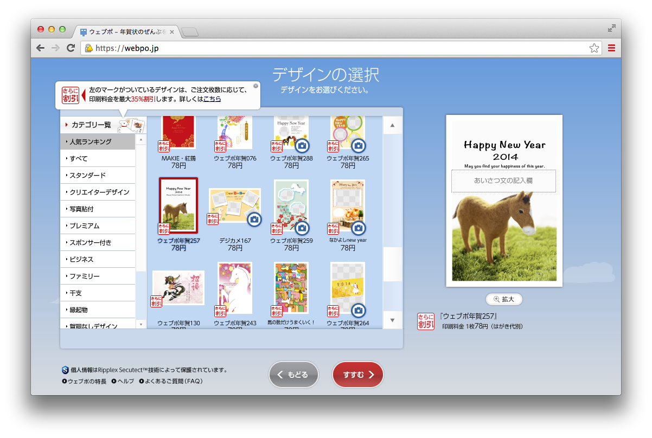
Task: Open the Chrome hamburger menu
Action: [x=611, y=48]
